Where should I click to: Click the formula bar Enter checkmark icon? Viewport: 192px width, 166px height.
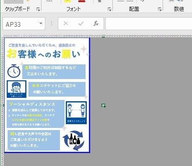[81, 23]
